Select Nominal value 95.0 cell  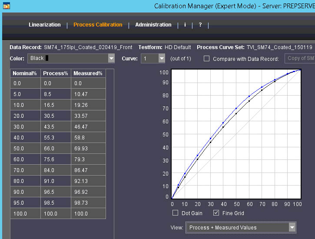[x=25, y=202]
